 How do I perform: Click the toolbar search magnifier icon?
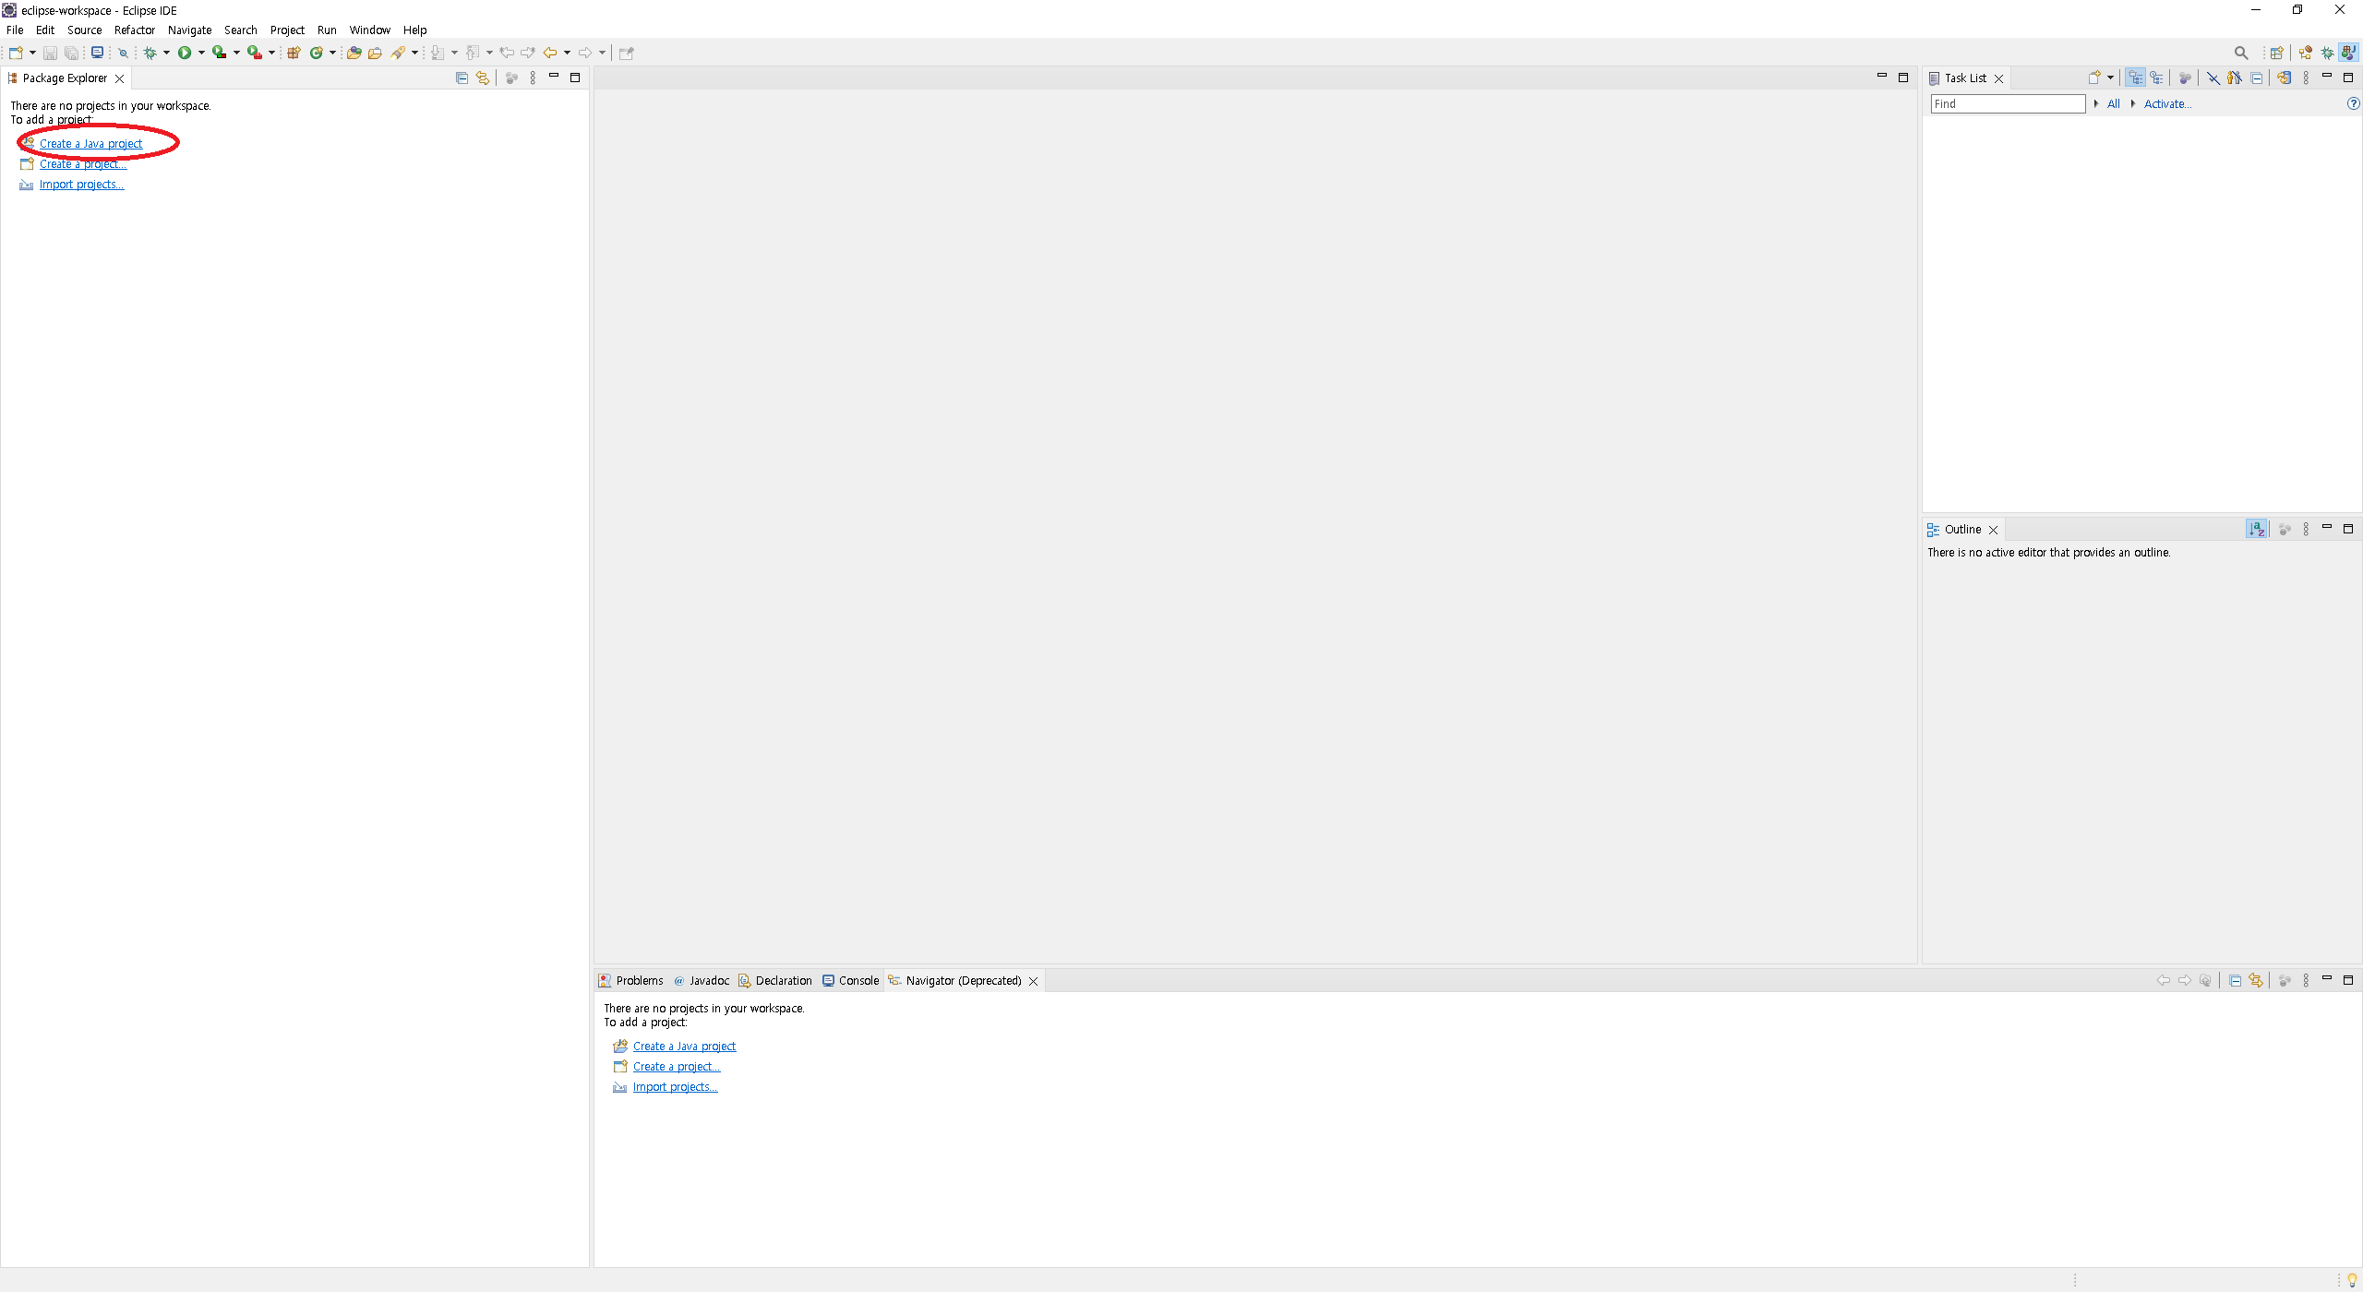[x=2240, y=53]
